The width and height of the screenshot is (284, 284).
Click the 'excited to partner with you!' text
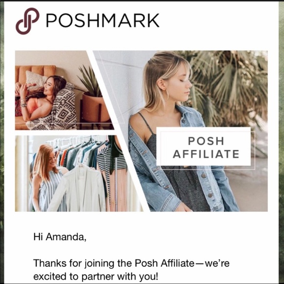tap(96, 277)
